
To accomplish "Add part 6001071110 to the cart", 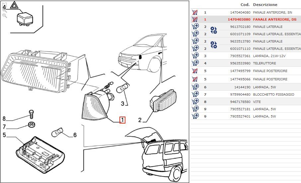I will coord(195,48).
